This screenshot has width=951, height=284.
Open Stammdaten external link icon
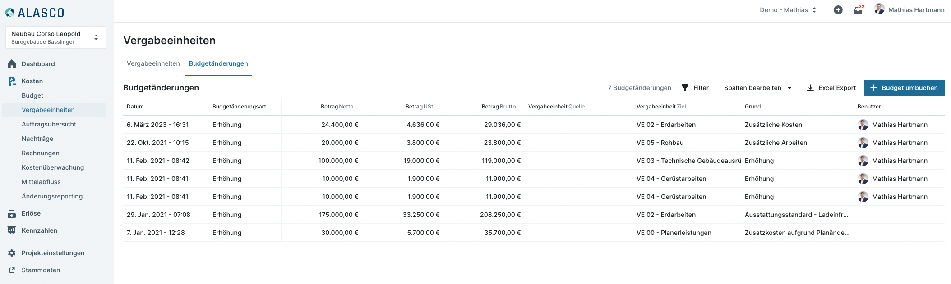pyautogui.click(x=12, y=270)
